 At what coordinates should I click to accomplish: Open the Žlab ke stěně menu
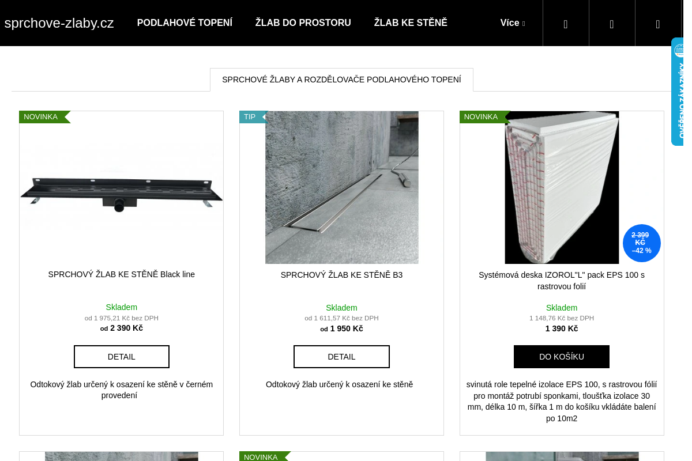[x=411, y=23]
